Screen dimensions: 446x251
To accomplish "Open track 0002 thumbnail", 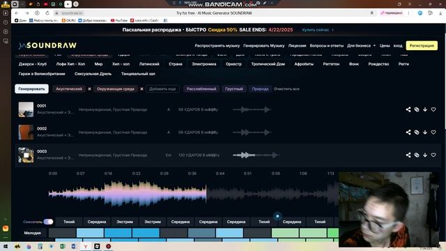I will tap(26, 132).
